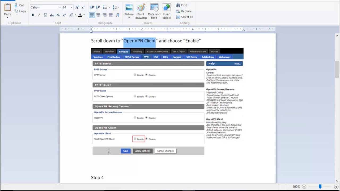
Task: Justify the paragraph text
Action: click(x=111, y=15)
